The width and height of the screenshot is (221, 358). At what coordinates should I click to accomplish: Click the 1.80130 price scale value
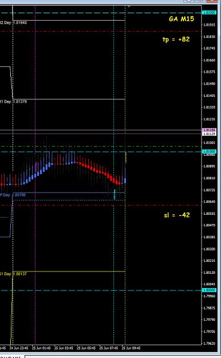[x=210, y=273]
